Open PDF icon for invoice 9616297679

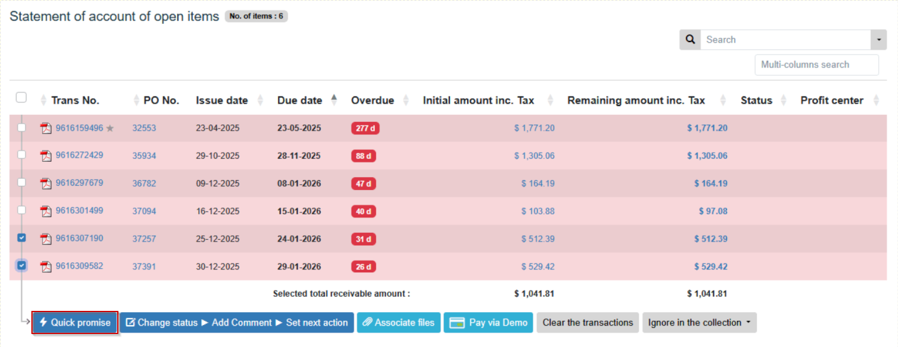point(46,184)
